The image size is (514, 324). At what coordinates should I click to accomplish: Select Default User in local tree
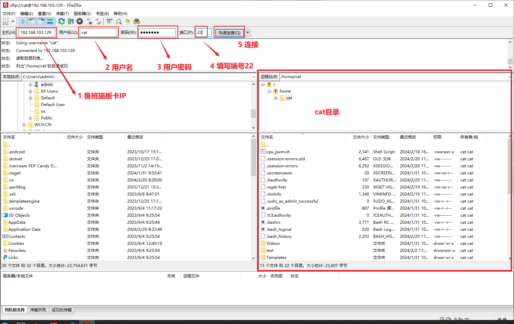[x=53, y=105]
